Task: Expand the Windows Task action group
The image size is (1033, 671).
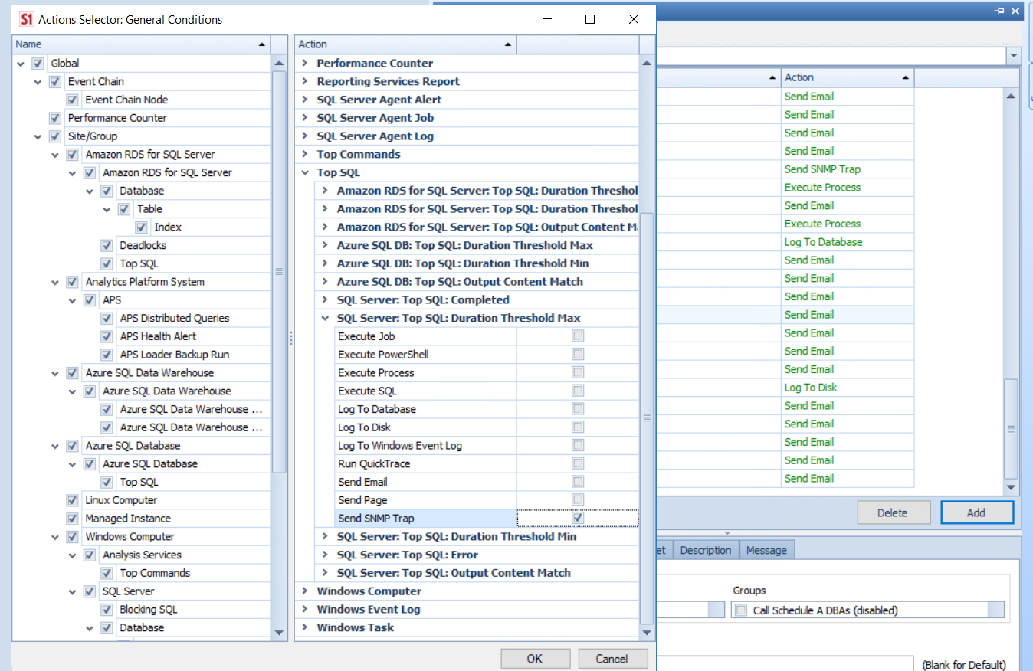Action: tap(306, 628)
